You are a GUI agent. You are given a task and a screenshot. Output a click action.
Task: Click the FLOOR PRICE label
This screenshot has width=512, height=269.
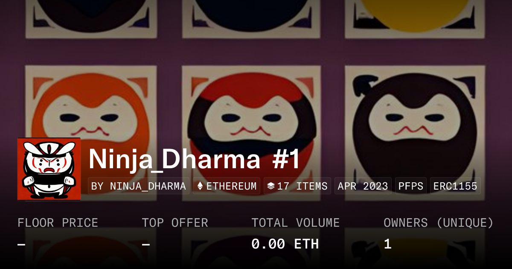pos(58,223)
